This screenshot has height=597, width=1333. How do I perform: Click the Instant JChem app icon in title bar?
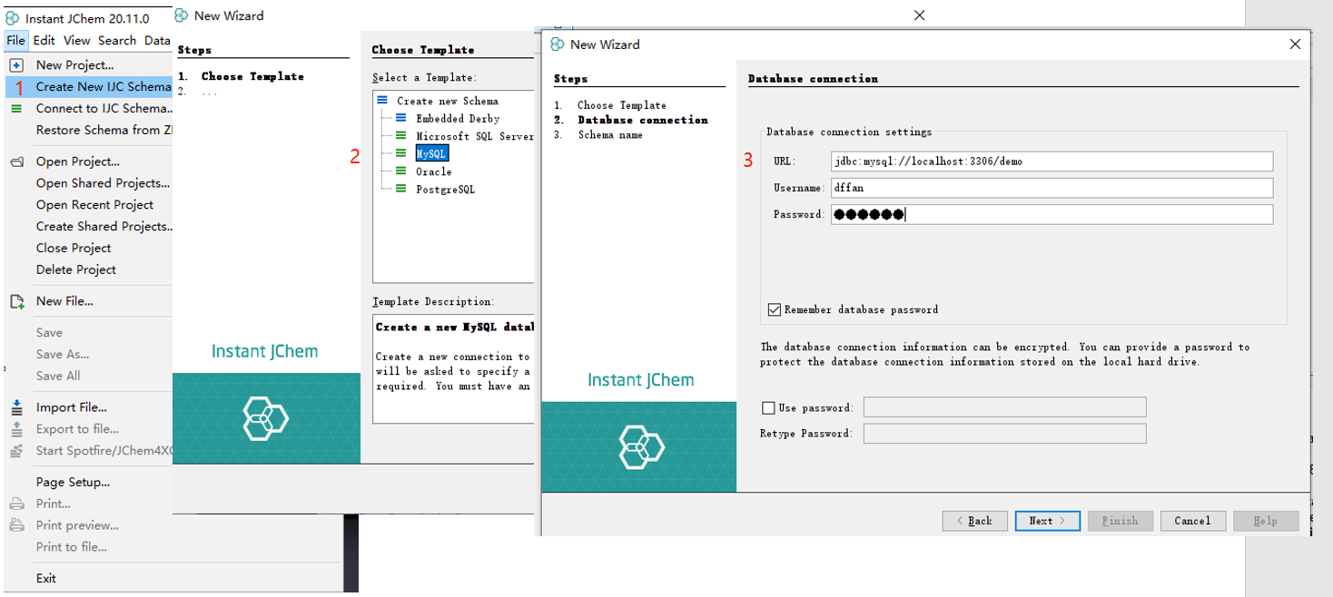pyautogui.click(x=13, y=18)
